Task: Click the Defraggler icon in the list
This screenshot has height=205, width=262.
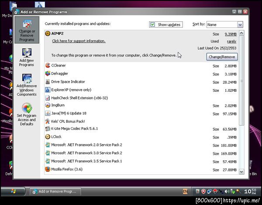Action: click(x=48, y=73)
